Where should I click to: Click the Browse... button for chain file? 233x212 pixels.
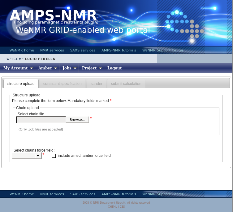[77, 120]
